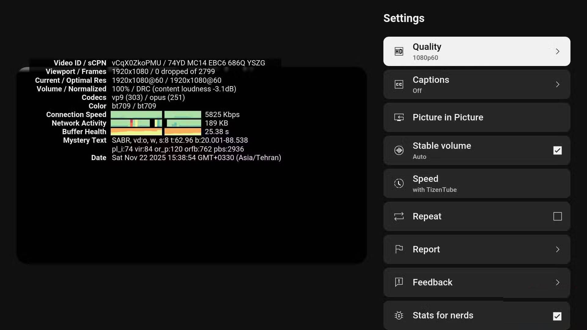Viewport: 587px width, 330px height.
Task: Click the Report flag icon
Action: [x=399, y=249]
